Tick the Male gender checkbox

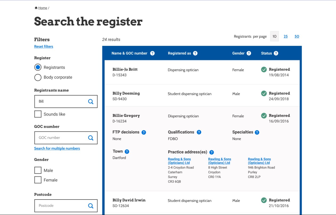38,171
